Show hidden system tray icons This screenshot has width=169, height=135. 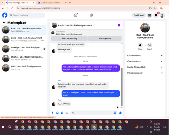(x=147, y=127)
